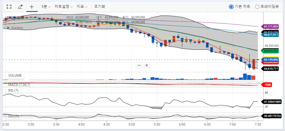Click the 초기화 reset button
The image size is (285, 131).
[100, 6]
